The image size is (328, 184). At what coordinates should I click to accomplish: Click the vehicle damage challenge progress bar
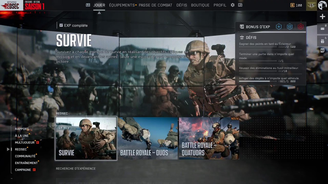(x=258, y=81)
